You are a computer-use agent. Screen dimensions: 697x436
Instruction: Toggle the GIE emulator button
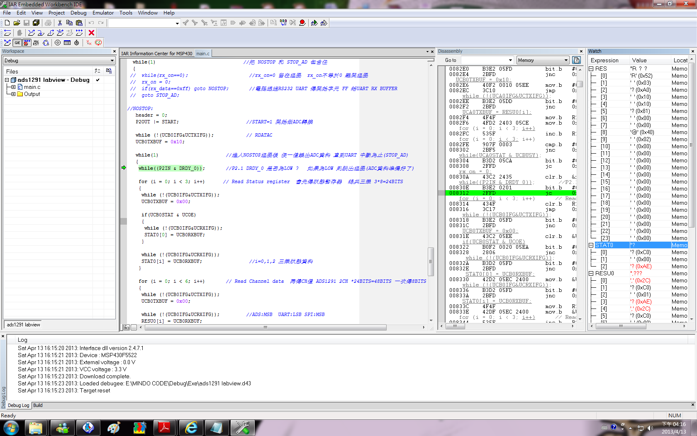17,43
